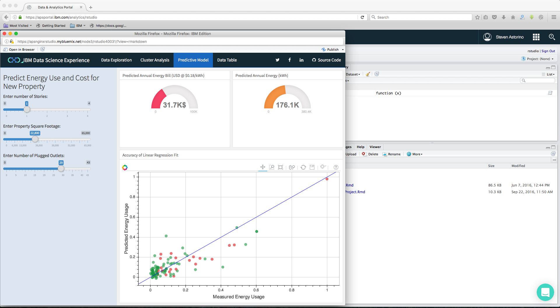Refresh the RStudio Files pane
The height and width of the screenshot is (308, 560).
(553, 154)
